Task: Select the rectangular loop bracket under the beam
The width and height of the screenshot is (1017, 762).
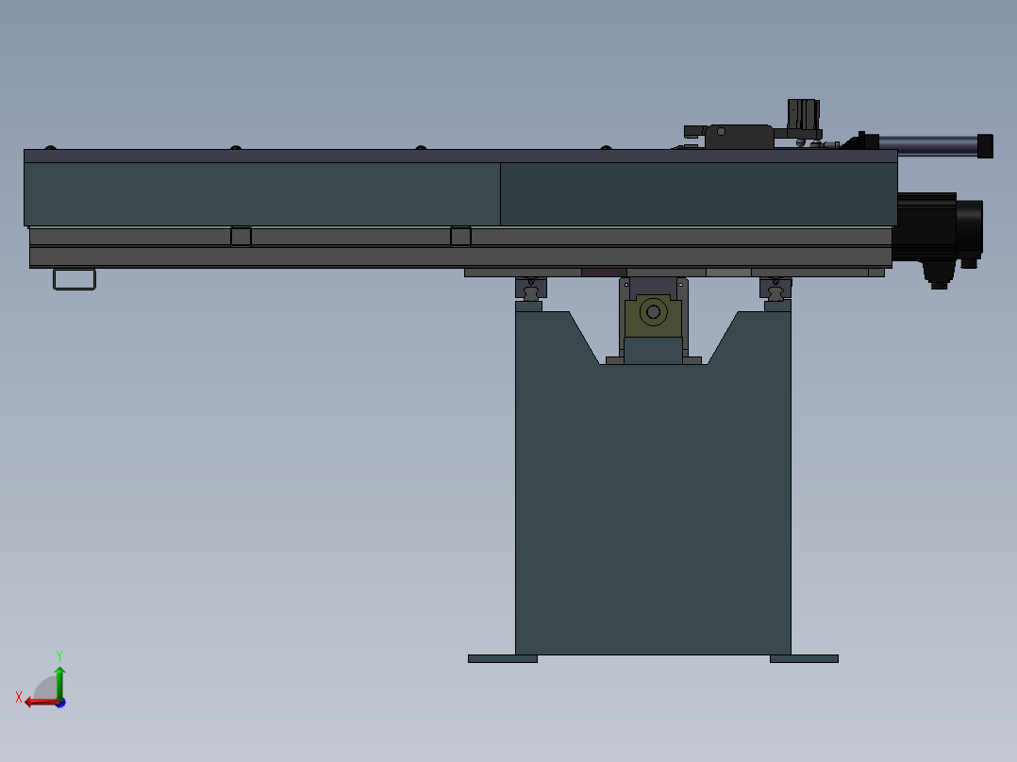Action: pos(75,279)
